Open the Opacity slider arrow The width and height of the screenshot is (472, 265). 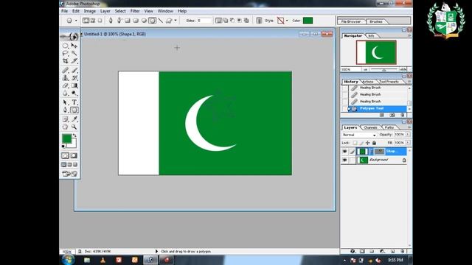pos(408,135)
